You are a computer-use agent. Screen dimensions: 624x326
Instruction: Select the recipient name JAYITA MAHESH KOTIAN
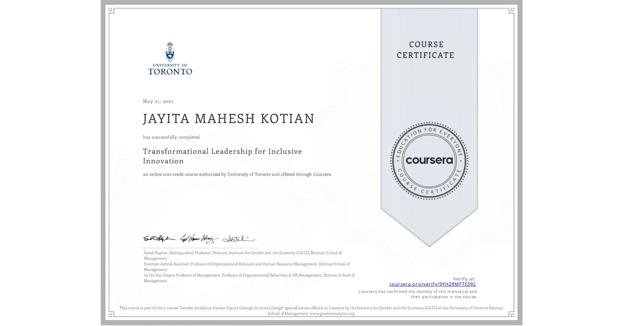(229, 119)
